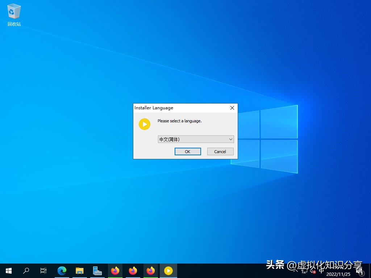The image size is (371, 278).
Task: Unmute the system volume in the tray
Action: [314, 272]
